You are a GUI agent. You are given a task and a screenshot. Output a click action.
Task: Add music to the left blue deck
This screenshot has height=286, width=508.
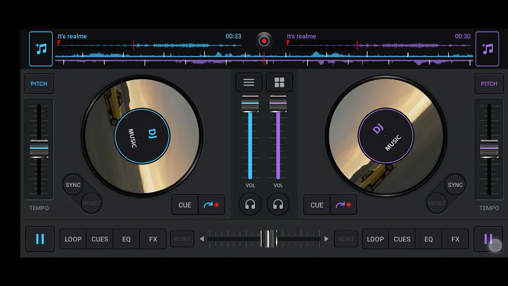(41, 49)
